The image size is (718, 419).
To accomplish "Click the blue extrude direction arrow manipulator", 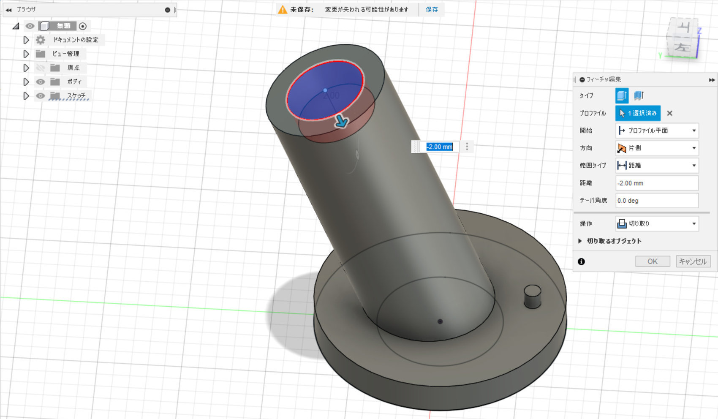I will (x=341, y=122).
